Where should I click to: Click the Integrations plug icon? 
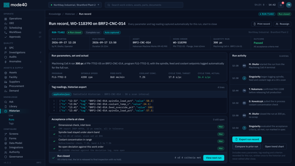point(6,148)
